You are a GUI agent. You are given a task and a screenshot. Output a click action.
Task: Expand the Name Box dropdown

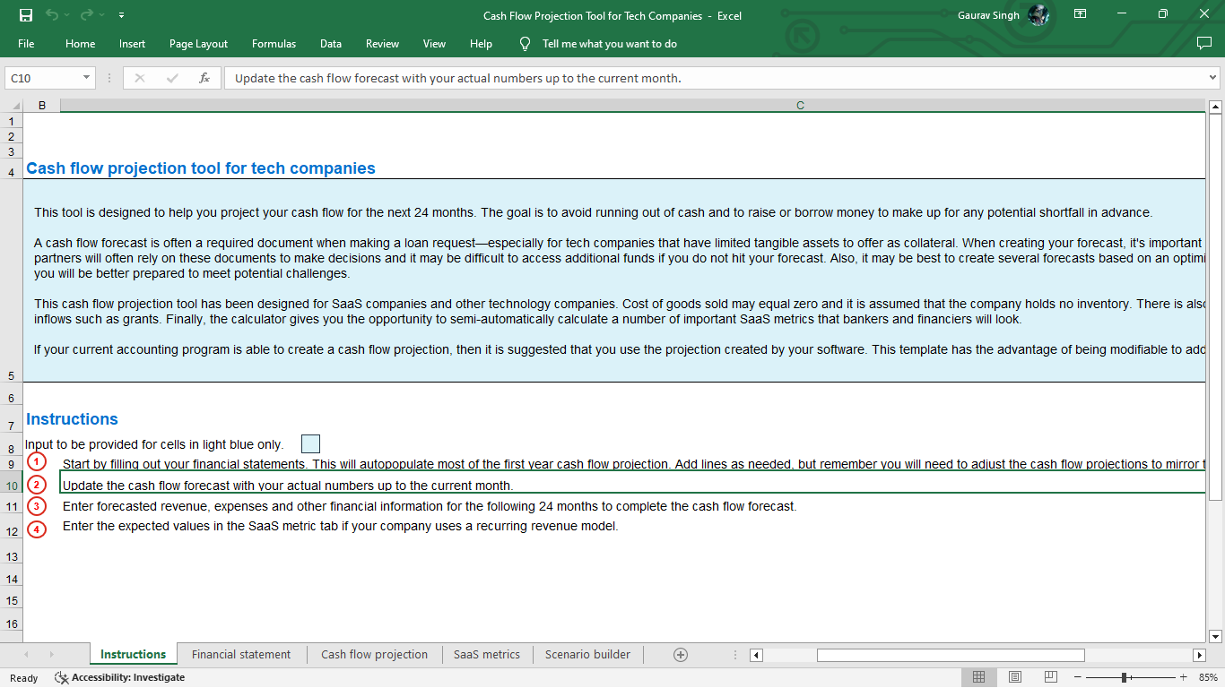pos(86,78)
